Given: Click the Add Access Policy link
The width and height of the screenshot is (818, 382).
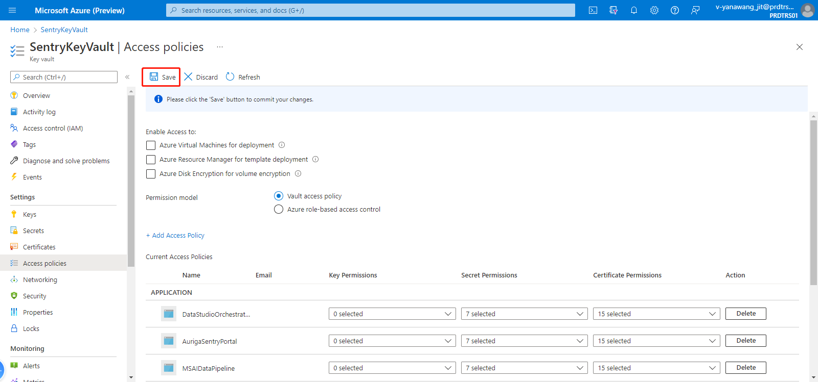Looking at the screenshot, I should tap(175, 235).
